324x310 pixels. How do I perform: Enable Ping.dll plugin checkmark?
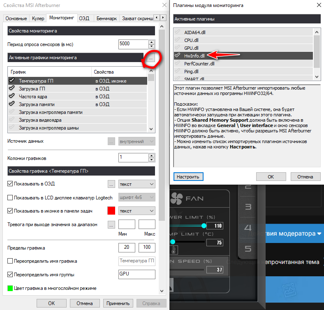(177, 71)
